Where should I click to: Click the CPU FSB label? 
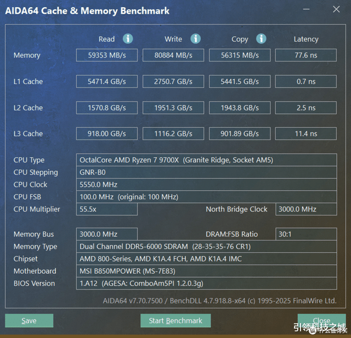[x=27, y=197]
